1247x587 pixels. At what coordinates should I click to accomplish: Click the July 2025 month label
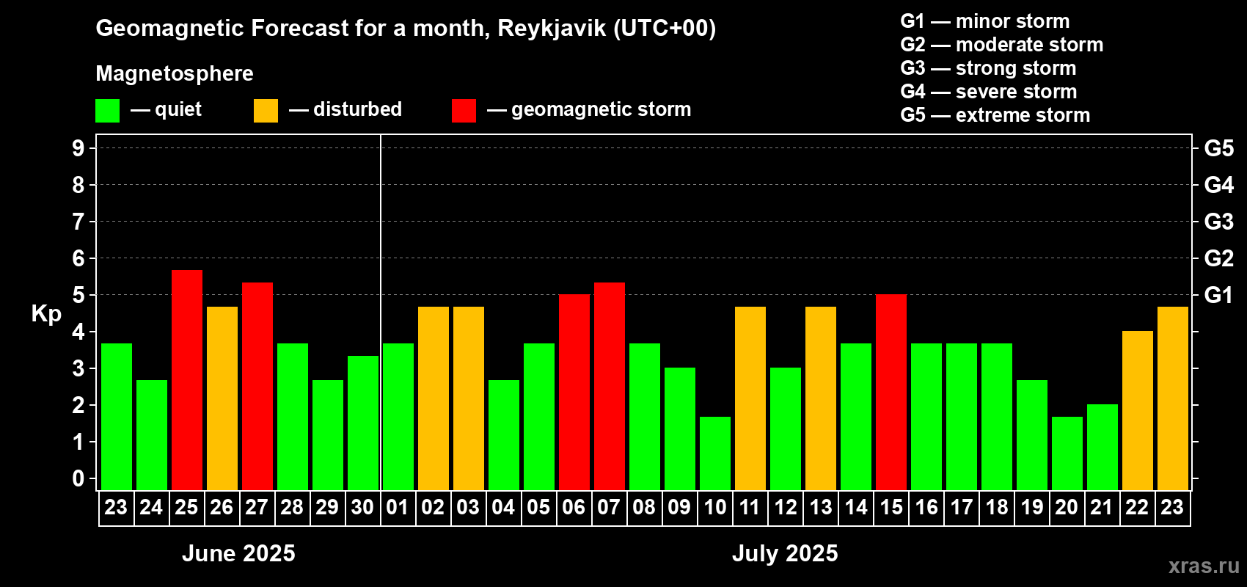click(785, 553)
